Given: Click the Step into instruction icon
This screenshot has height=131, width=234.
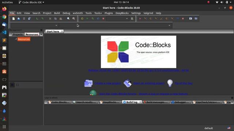Looking at the screenshot, I should 172,19.
